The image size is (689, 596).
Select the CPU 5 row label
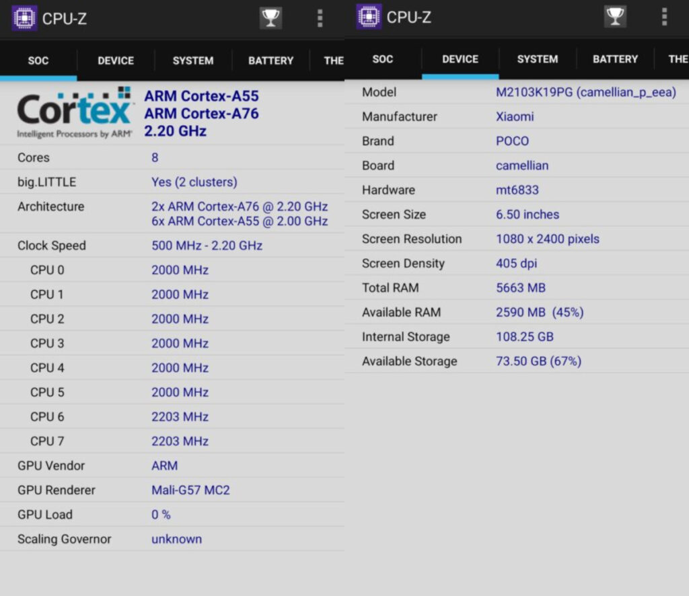47,392
